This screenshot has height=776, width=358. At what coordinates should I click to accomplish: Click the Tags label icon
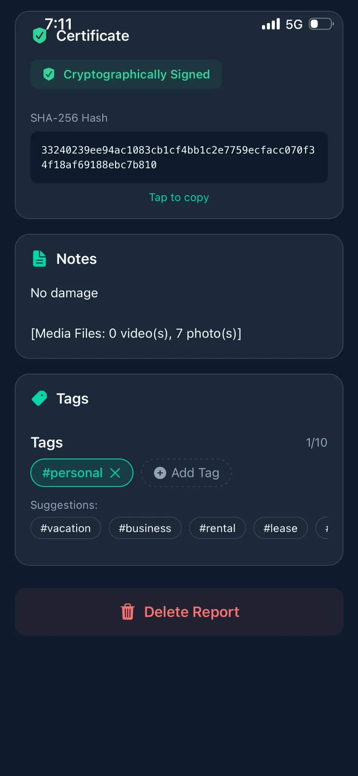click(x=39, y=399)
